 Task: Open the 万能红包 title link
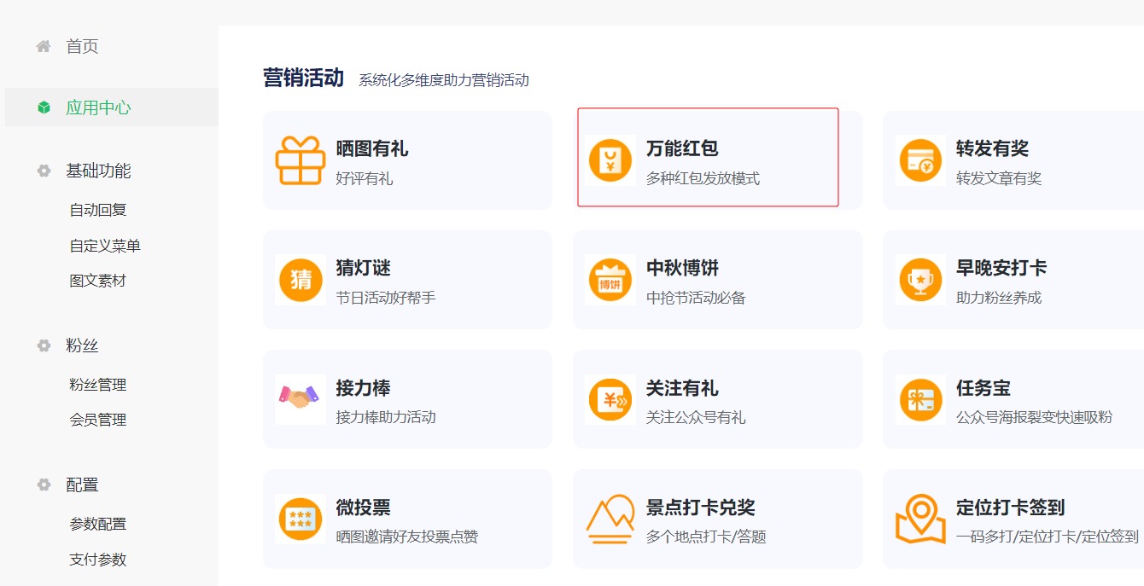pos(682,148)
